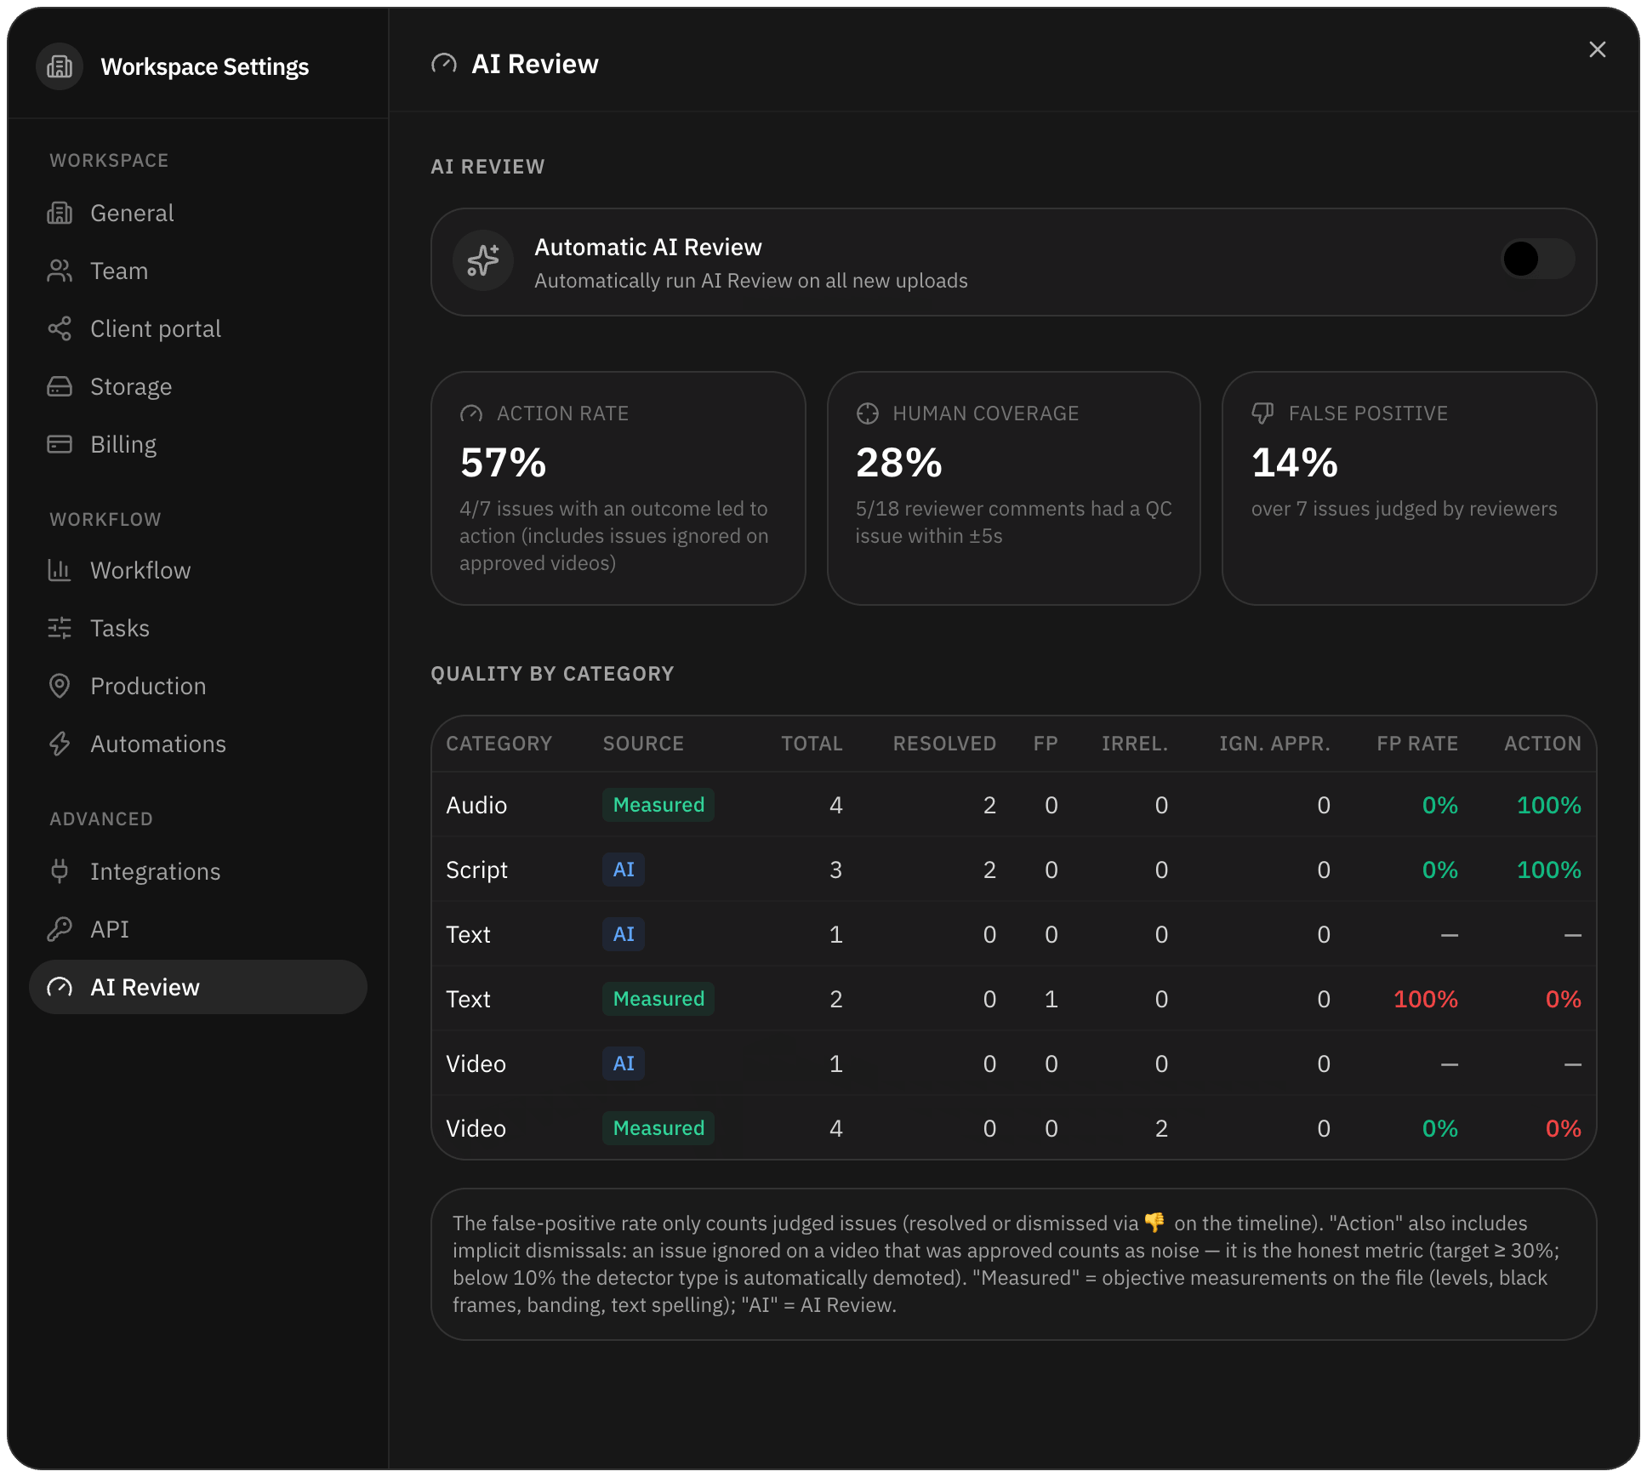1647x1477 pixels.
Task: Click the red 100% FP rate value
Action: pyautogui.click(x=1426, y=999)
